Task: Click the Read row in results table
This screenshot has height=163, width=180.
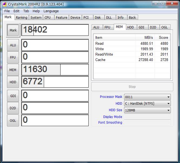Action: click(115, 43)
